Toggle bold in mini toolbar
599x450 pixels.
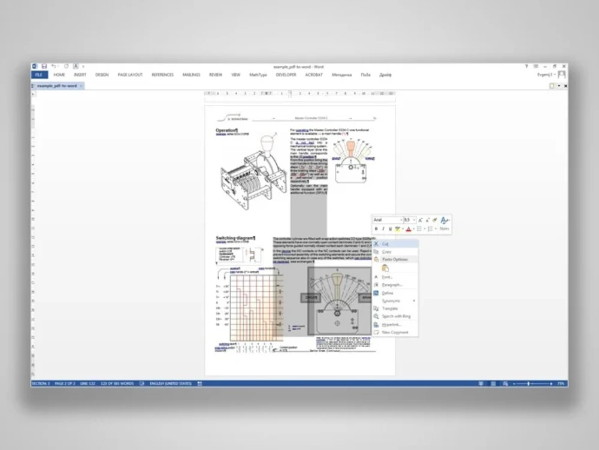(x=376, y=229)
